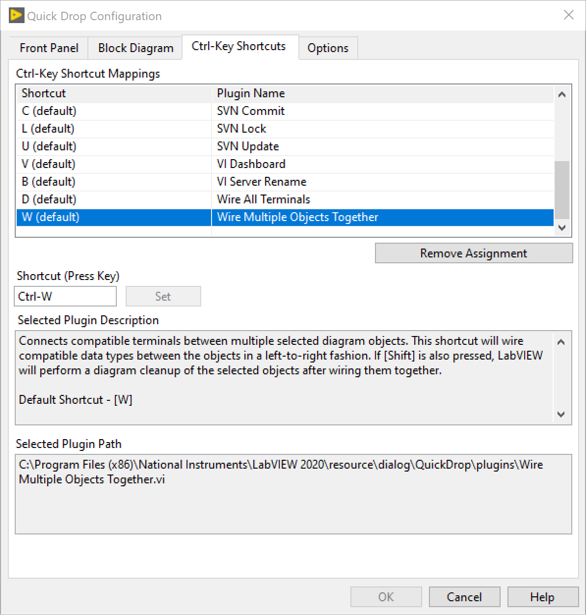The width and height of the screenshot is (586, 615).
Task: Click the Ctrl-W shortcut input field
Action: click(65, 296)
